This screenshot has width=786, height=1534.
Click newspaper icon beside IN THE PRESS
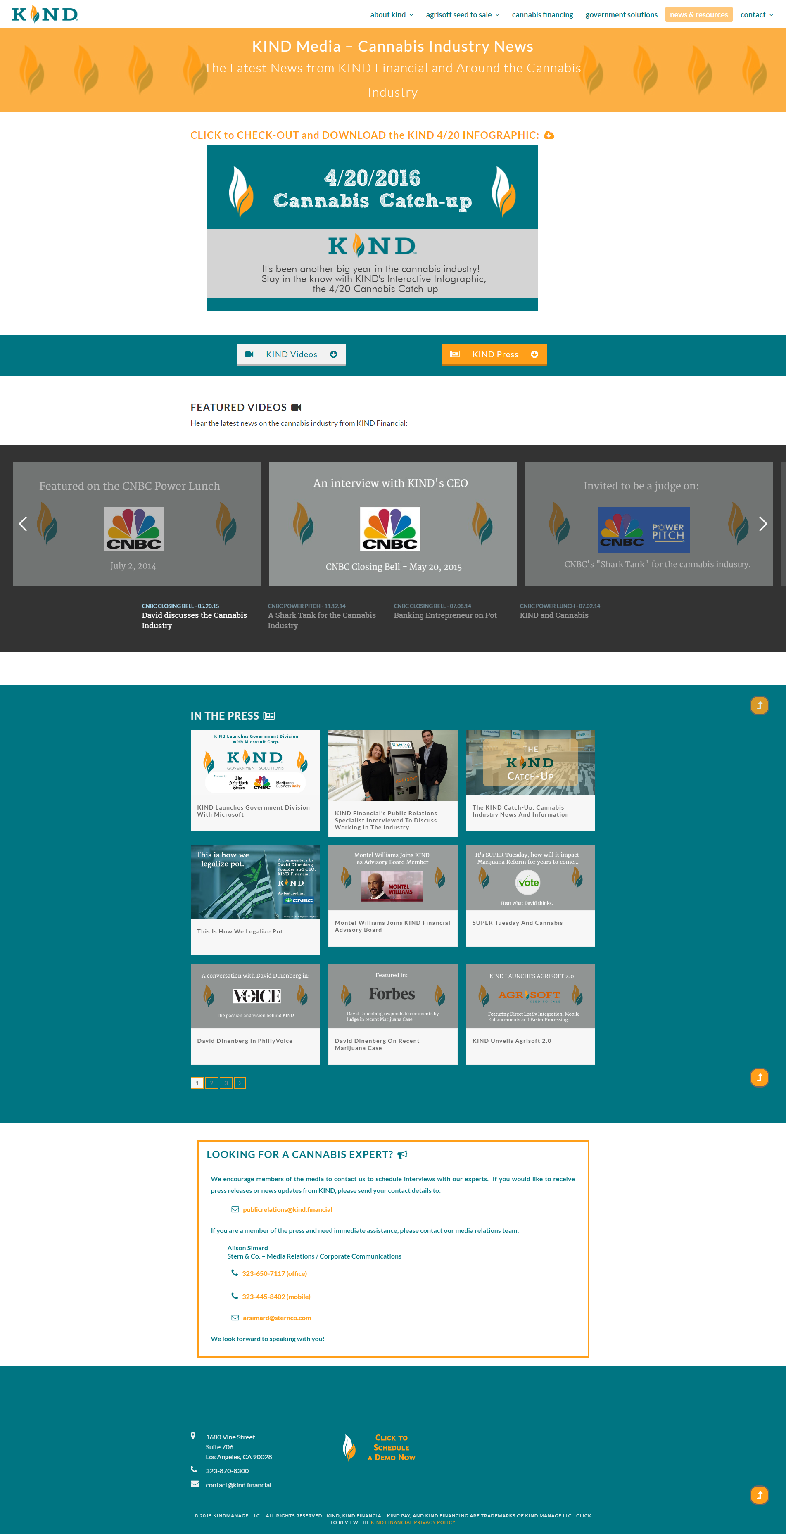(x=269, y=716)
